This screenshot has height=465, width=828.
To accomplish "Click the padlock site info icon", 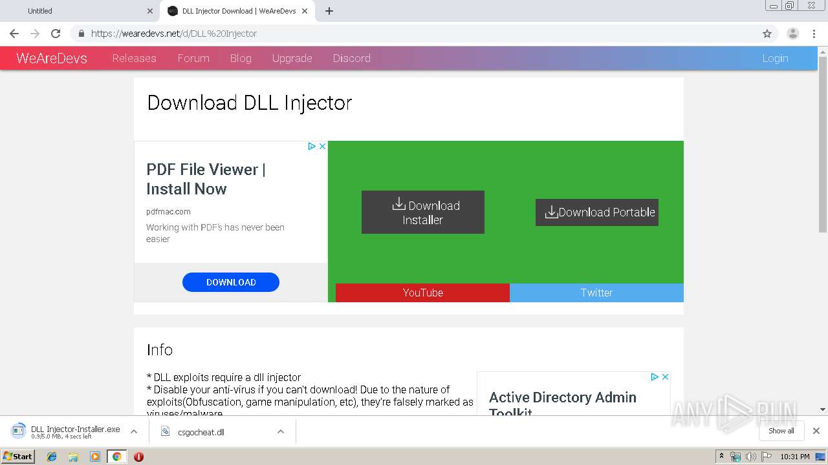I will coord(81,34).
